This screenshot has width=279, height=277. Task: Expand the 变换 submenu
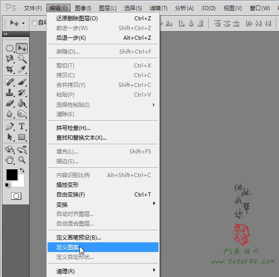[103, 204]
